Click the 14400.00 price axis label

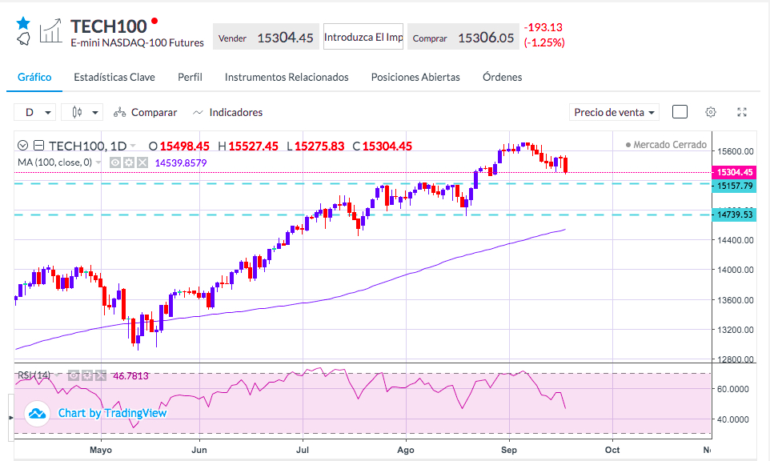click(x=735, y=240)
